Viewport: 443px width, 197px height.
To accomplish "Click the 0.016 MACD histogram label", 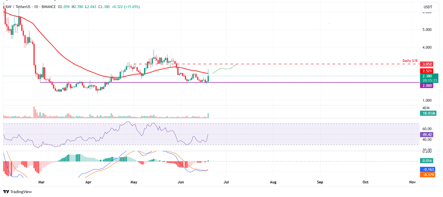I will point(426,161).
